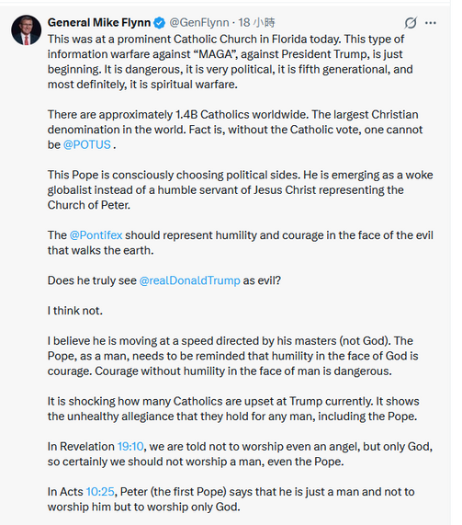Click the 10:25 link after Acts
Screen dimensions: 462x525
pos(100,492)
